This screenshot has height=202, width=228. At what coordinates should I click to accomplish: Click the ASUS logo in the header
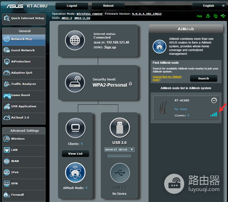click(x=15, y=6)
